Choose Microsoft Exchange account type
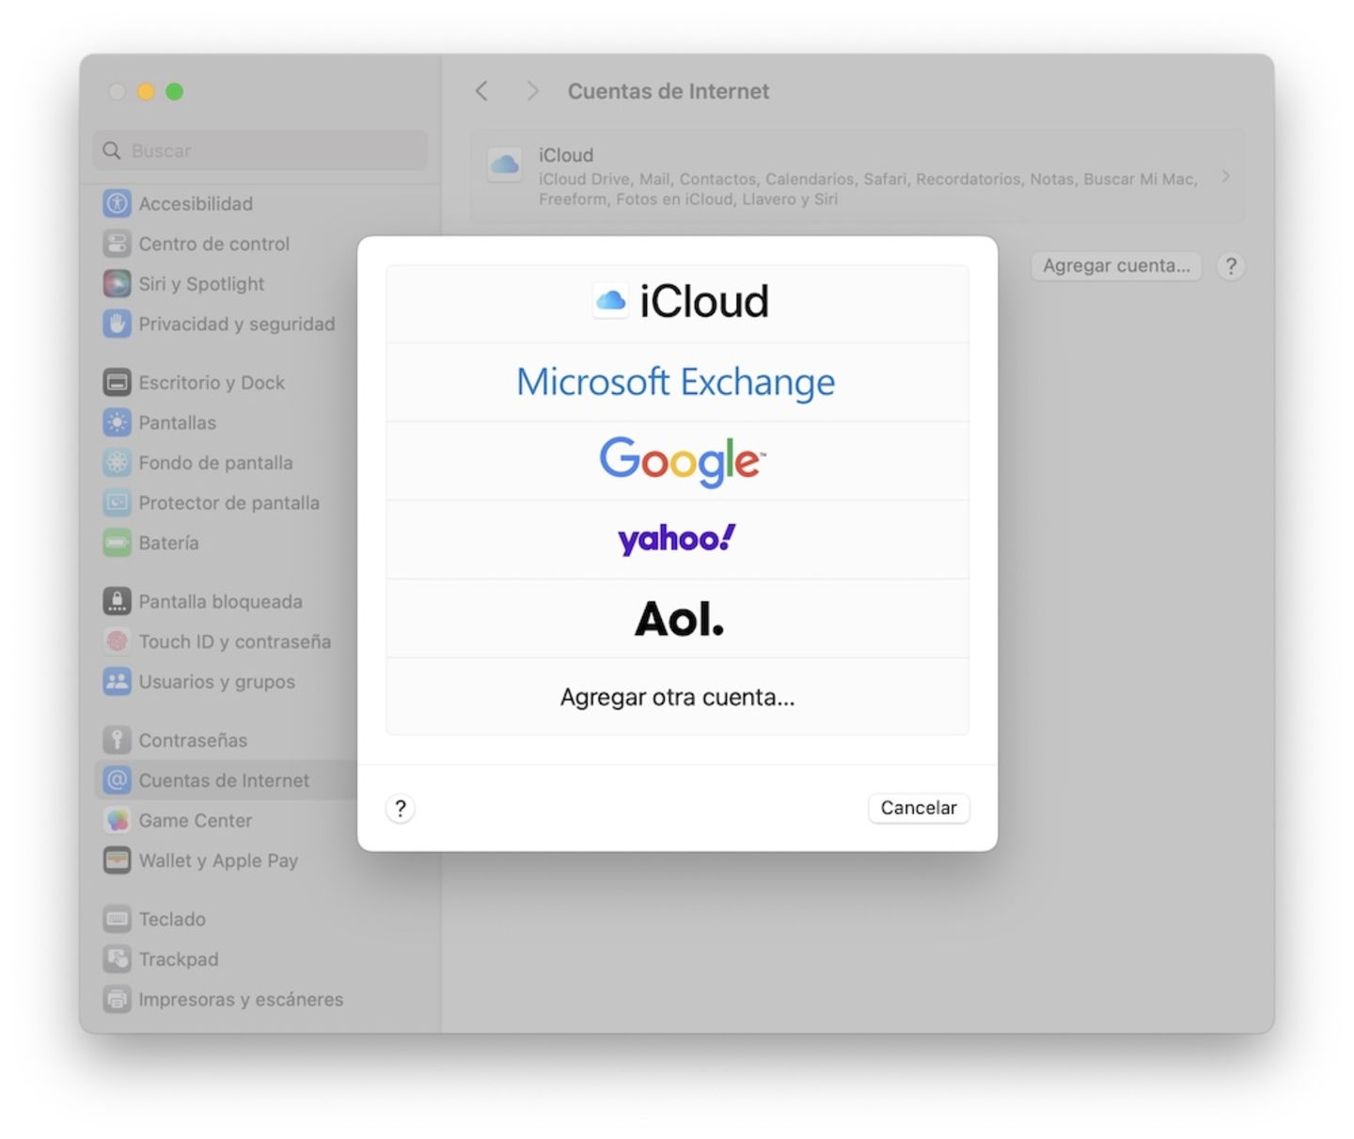The height and width of the screenshot is (1139, 1354). pyautogui.click(x=677, y=382)
